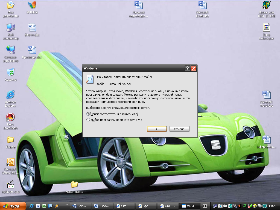Select the 'Пошта' folder icon

[11, 142]
